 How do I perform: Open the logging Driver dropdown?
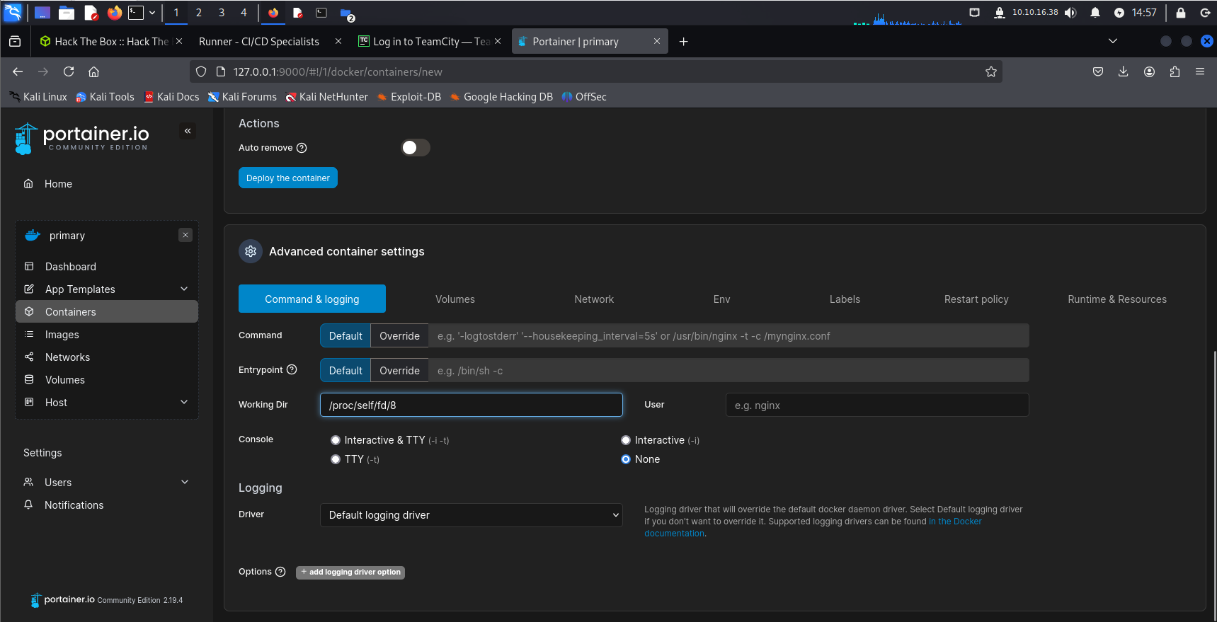(x=471, y=515)
